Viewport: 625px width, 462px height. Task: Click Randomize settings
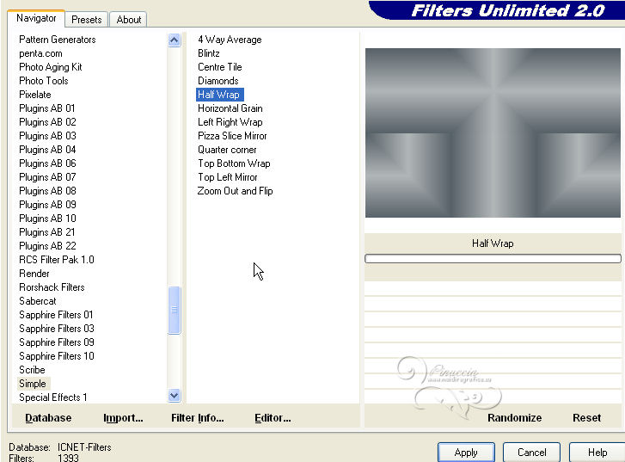tap(515, 418)
